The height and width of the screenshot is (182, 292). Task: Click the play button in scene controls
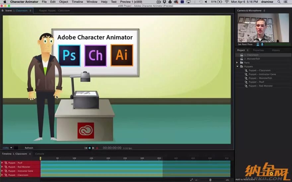(93, 148)
